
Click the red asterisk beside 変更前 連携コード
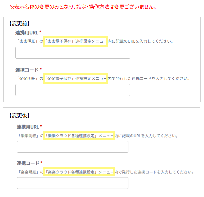[41, 69]
